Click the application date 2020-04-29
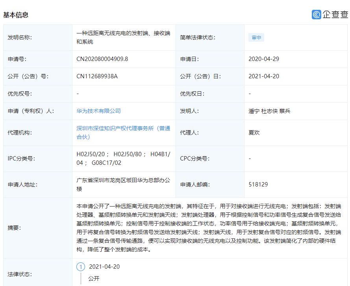 pyautogui.click(x=264, y=59)
